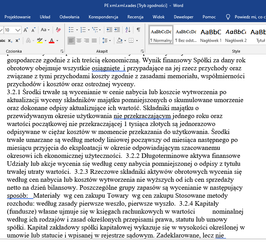Click the underlined word 'sposób:'
Screen dimensions: 266x242
pos(18,196)
